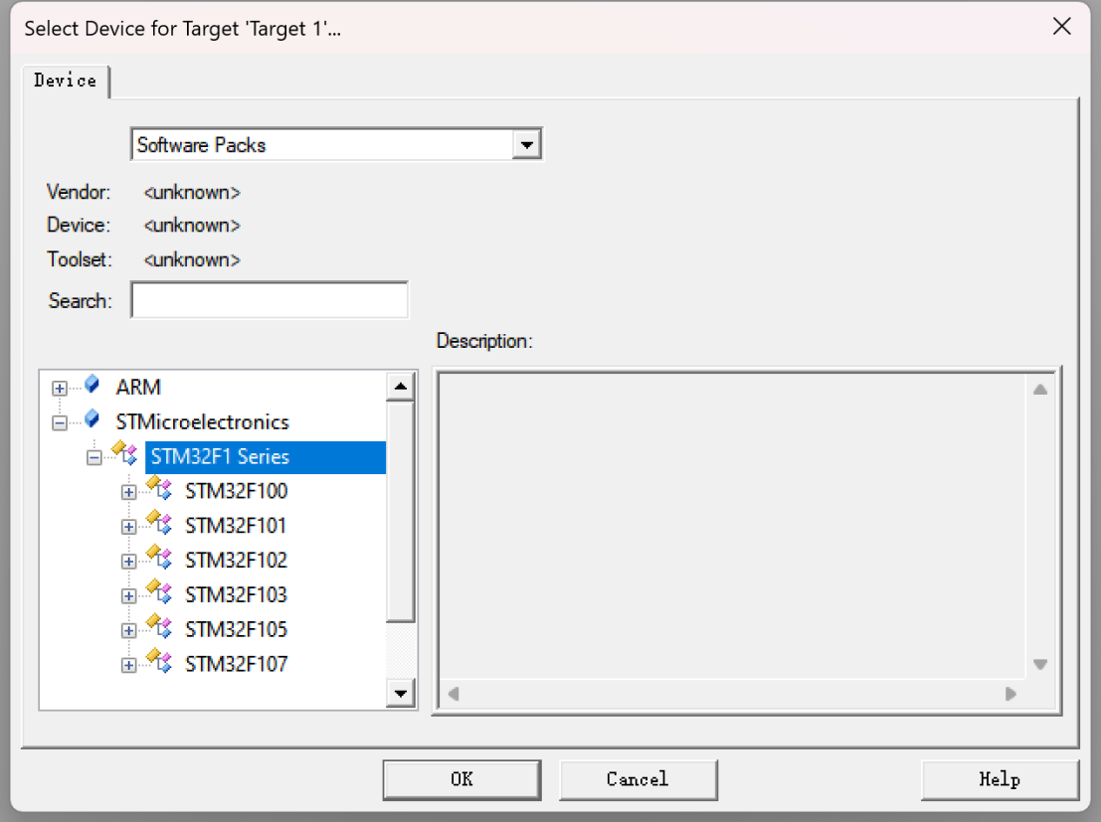This screenshot has width=1101, height=822.
Task: Select STM32F100 in the tree
Action: 236,491
